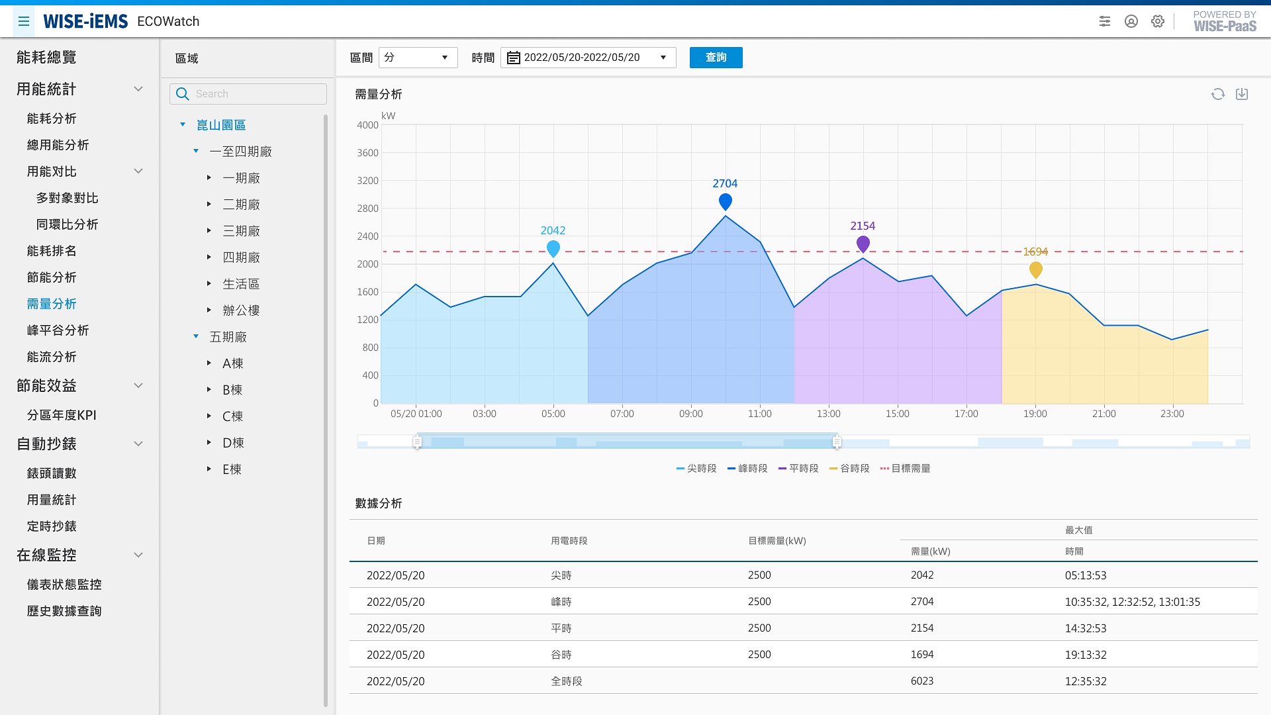Open 峰平谷分析 in sidebar
This screenshot has width=1271, height=715.
(58, 330)
